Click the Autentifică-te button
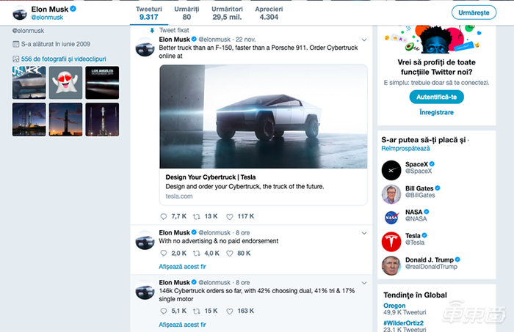 (436, 97)
